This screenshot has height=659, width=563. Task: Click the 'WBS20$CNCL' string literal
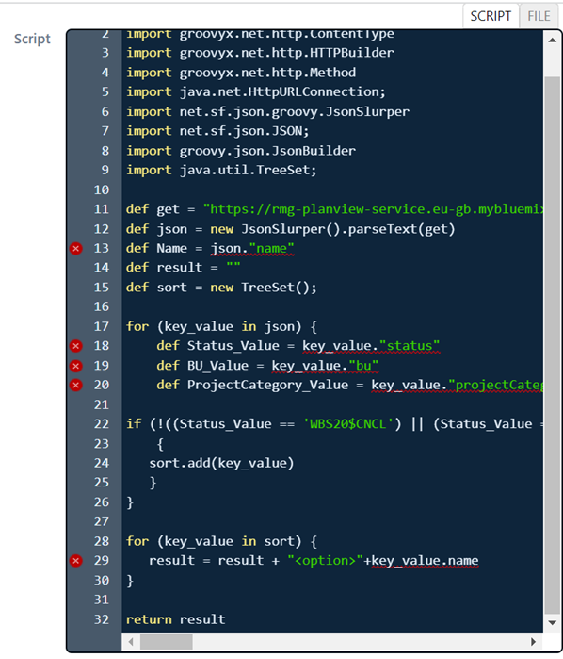coord(348,424)
